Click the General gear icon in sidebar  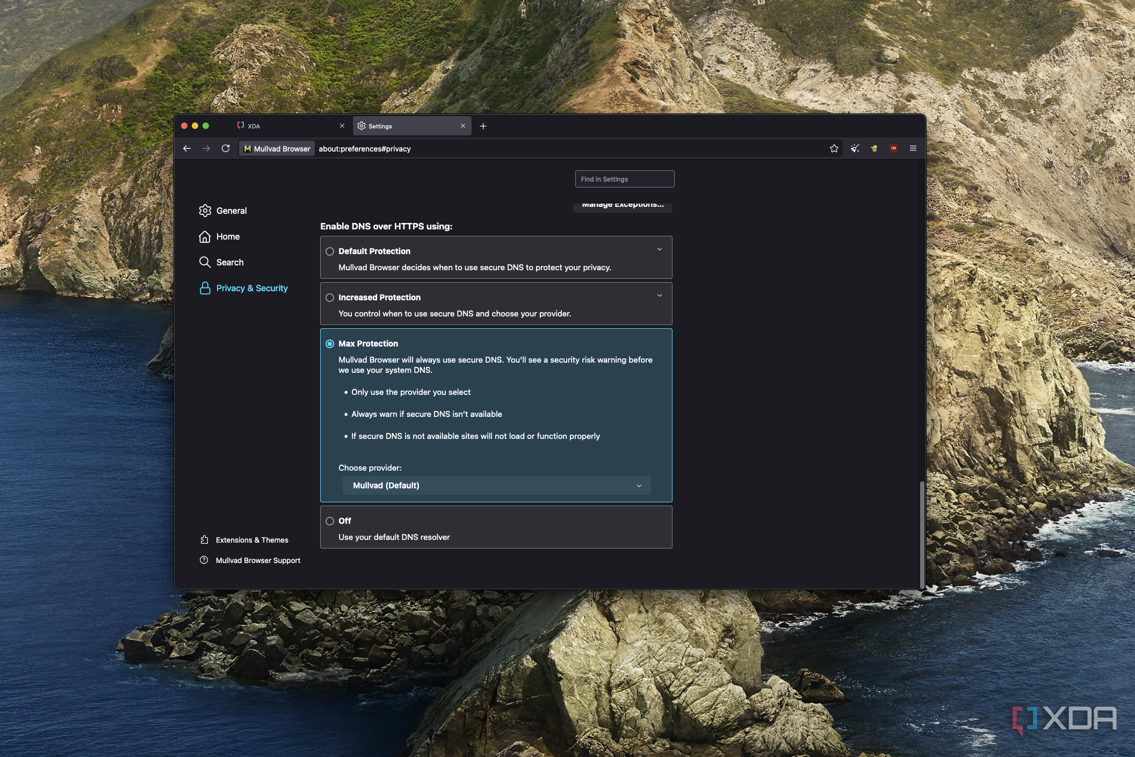pyautogui.click(x=205, y=211)
